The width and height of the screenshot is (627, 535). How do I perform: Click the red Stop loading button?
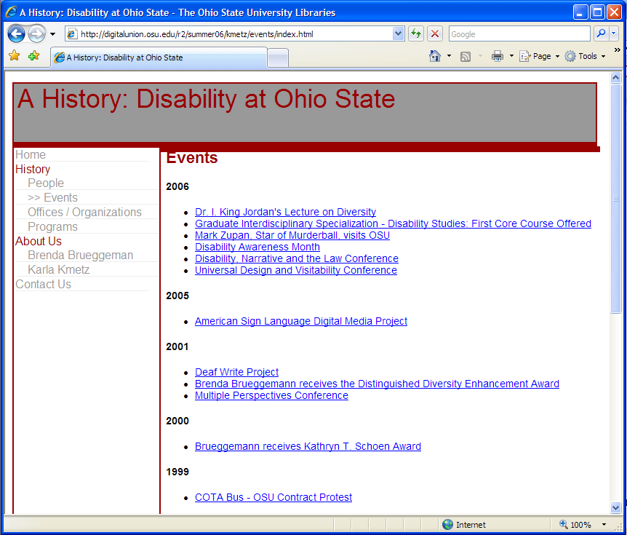click(x=435, y=34)
